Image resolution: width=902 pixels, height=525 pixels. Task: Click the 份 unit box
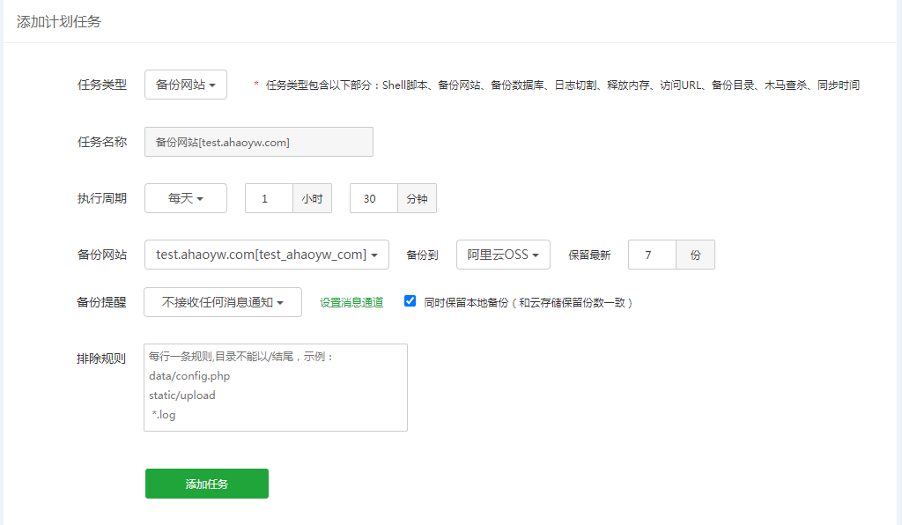click(695, 255)
